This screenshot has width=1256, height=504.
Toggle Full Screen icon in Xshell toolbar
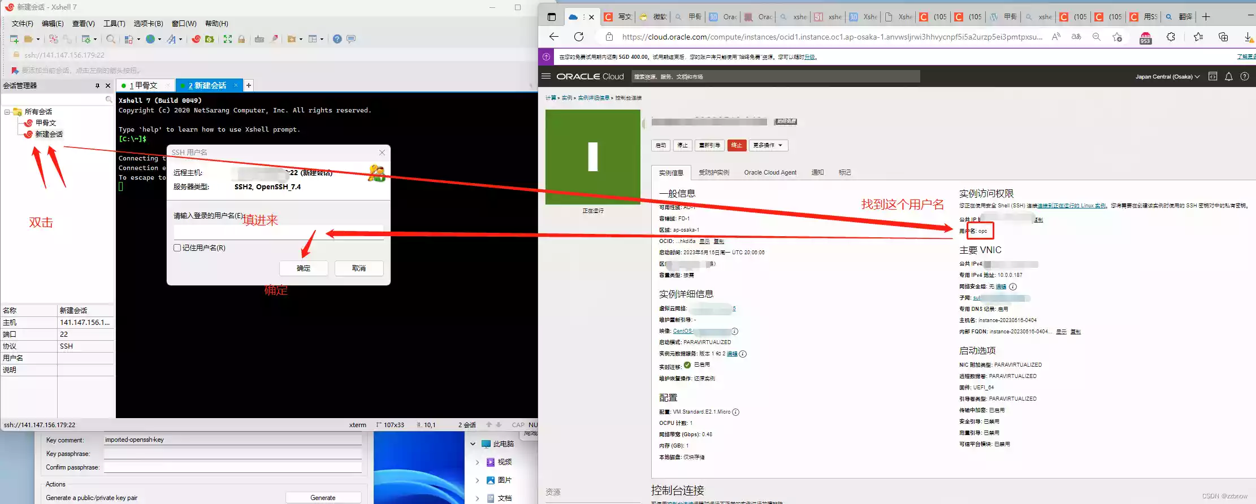(227, 39)
